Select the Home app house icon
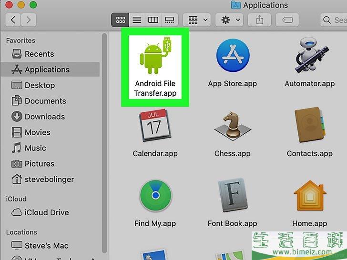 click(310, 195)
